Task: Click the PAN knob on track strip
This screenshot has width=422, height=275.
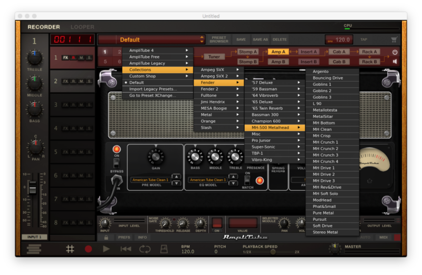Action: (x=35, y=148)
